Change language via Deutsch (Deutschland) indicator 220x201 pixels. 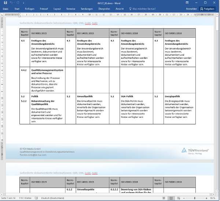[54, 198]
